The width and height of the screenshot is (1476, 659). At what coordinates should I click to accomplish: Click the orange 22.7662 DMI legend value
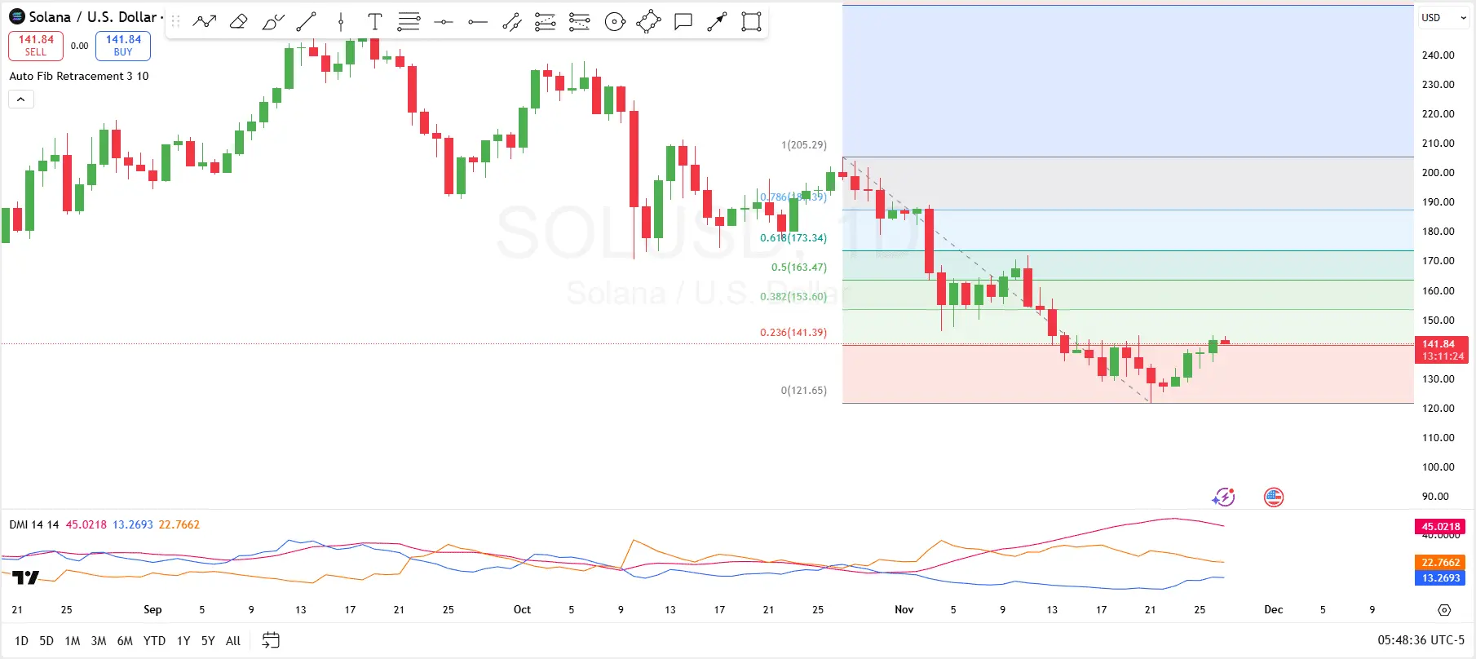pos(179,524)
